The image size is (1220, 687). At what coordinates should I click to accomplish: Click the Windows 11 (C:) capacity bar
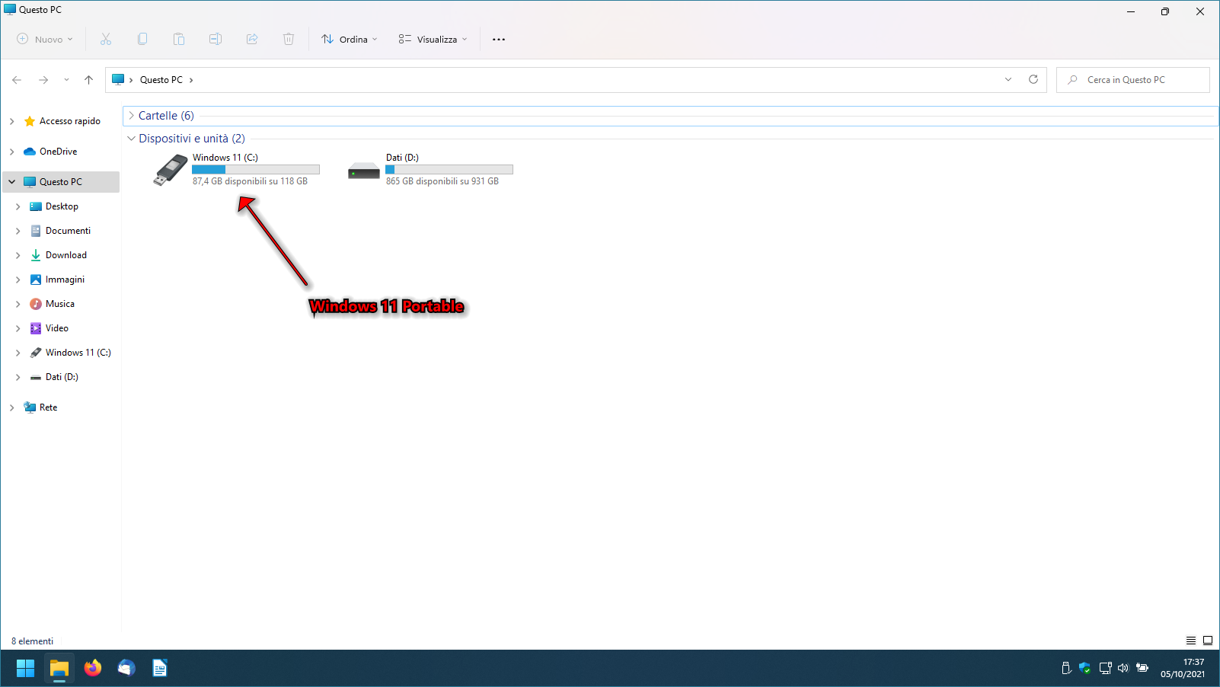tap(256, 170)
